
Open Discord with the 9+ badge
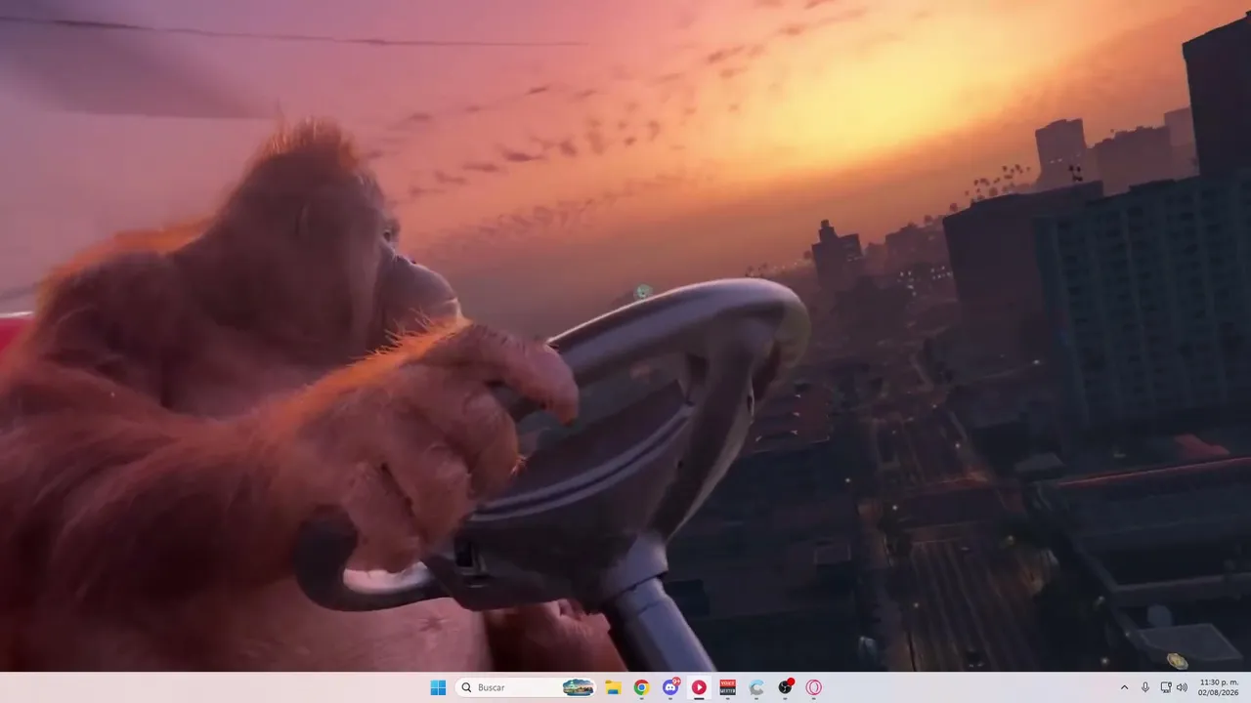(x=670, y=687)
